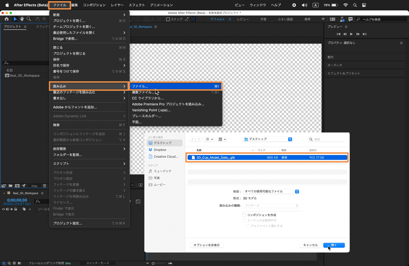Screen dimensions: 409x266
Task: Select the Selection arrow tool
Action: [15, 19]
